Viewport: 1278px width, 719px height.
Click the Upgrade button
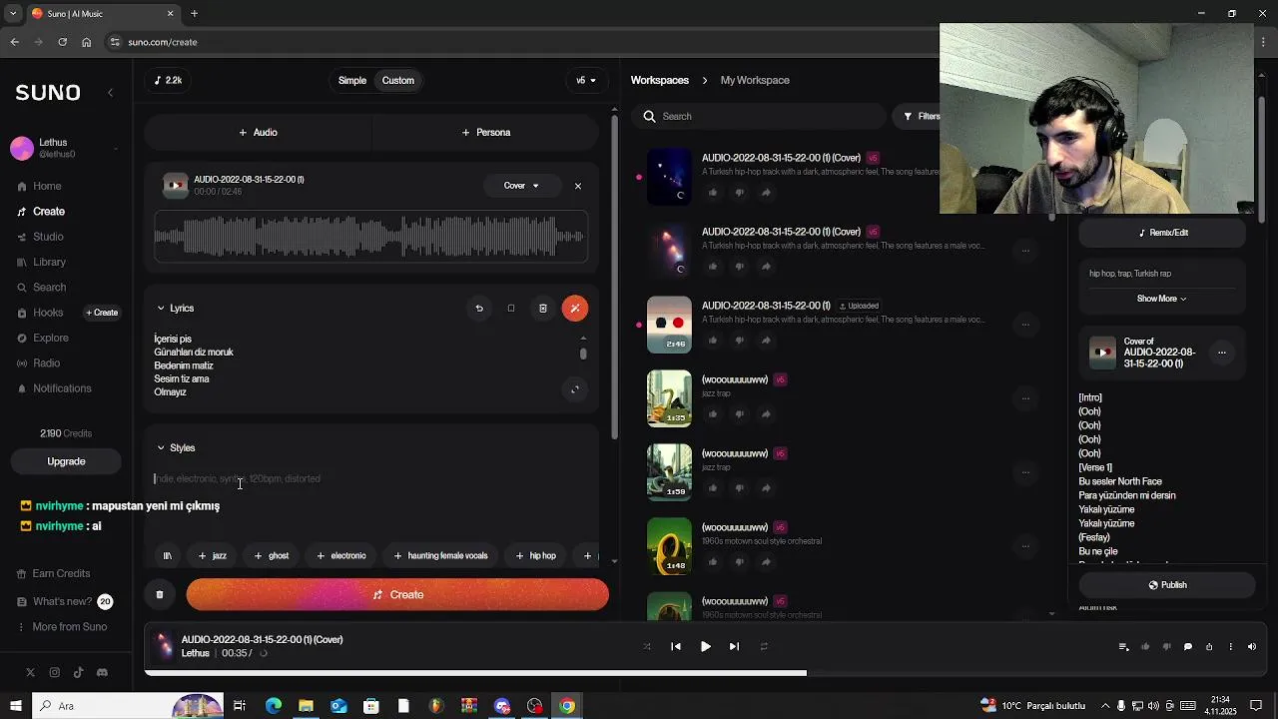66,461
